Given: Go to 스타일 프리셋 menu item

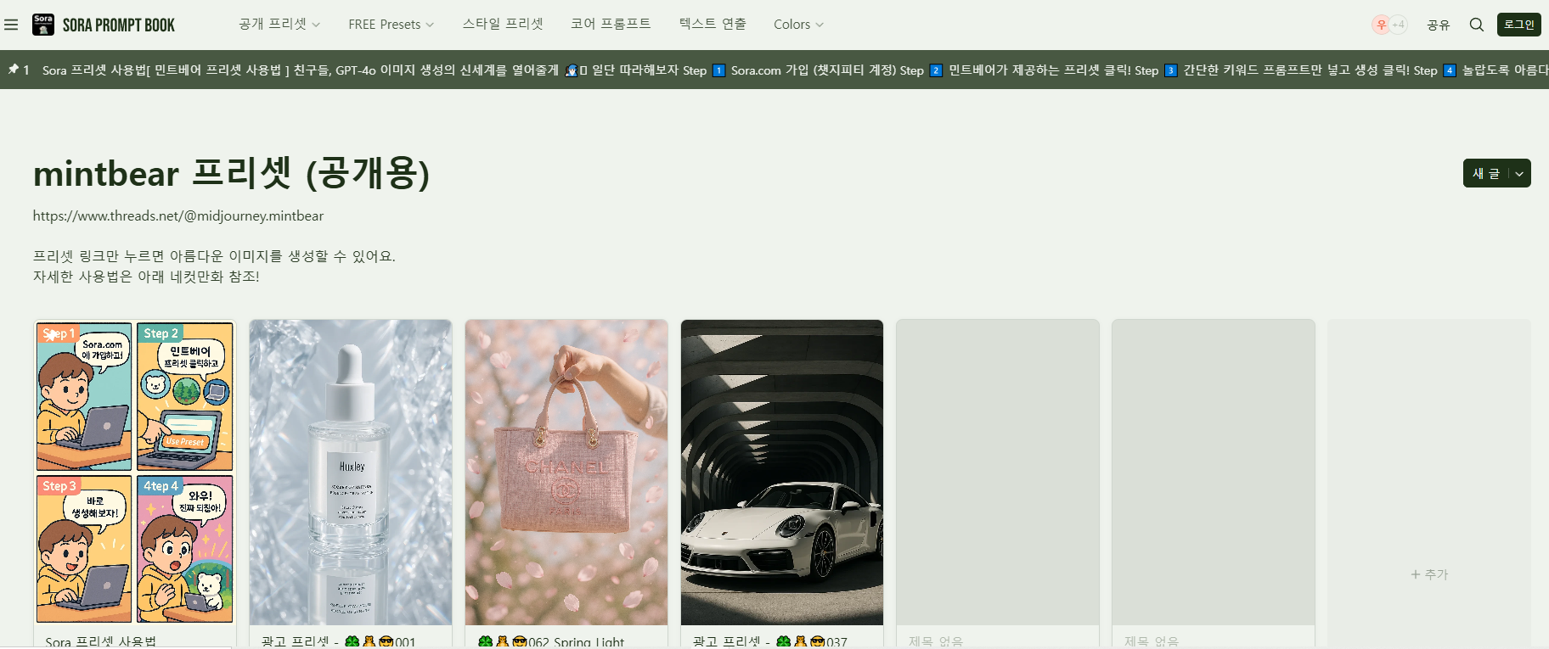Looking at the screenshot, I should (503, 25).
